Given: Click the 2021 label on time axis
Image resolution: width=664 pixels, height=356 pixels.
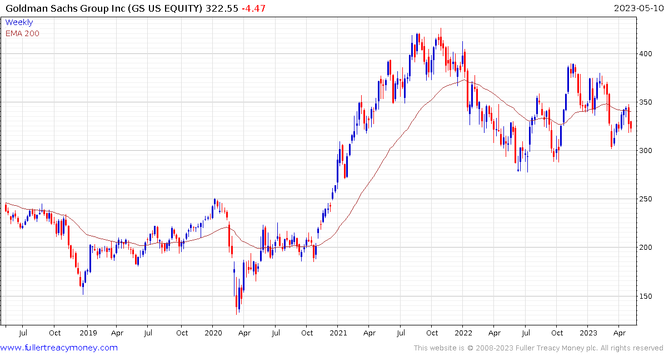Looking at the screenshot, I should pyautogui.click(x=338, y=334).
